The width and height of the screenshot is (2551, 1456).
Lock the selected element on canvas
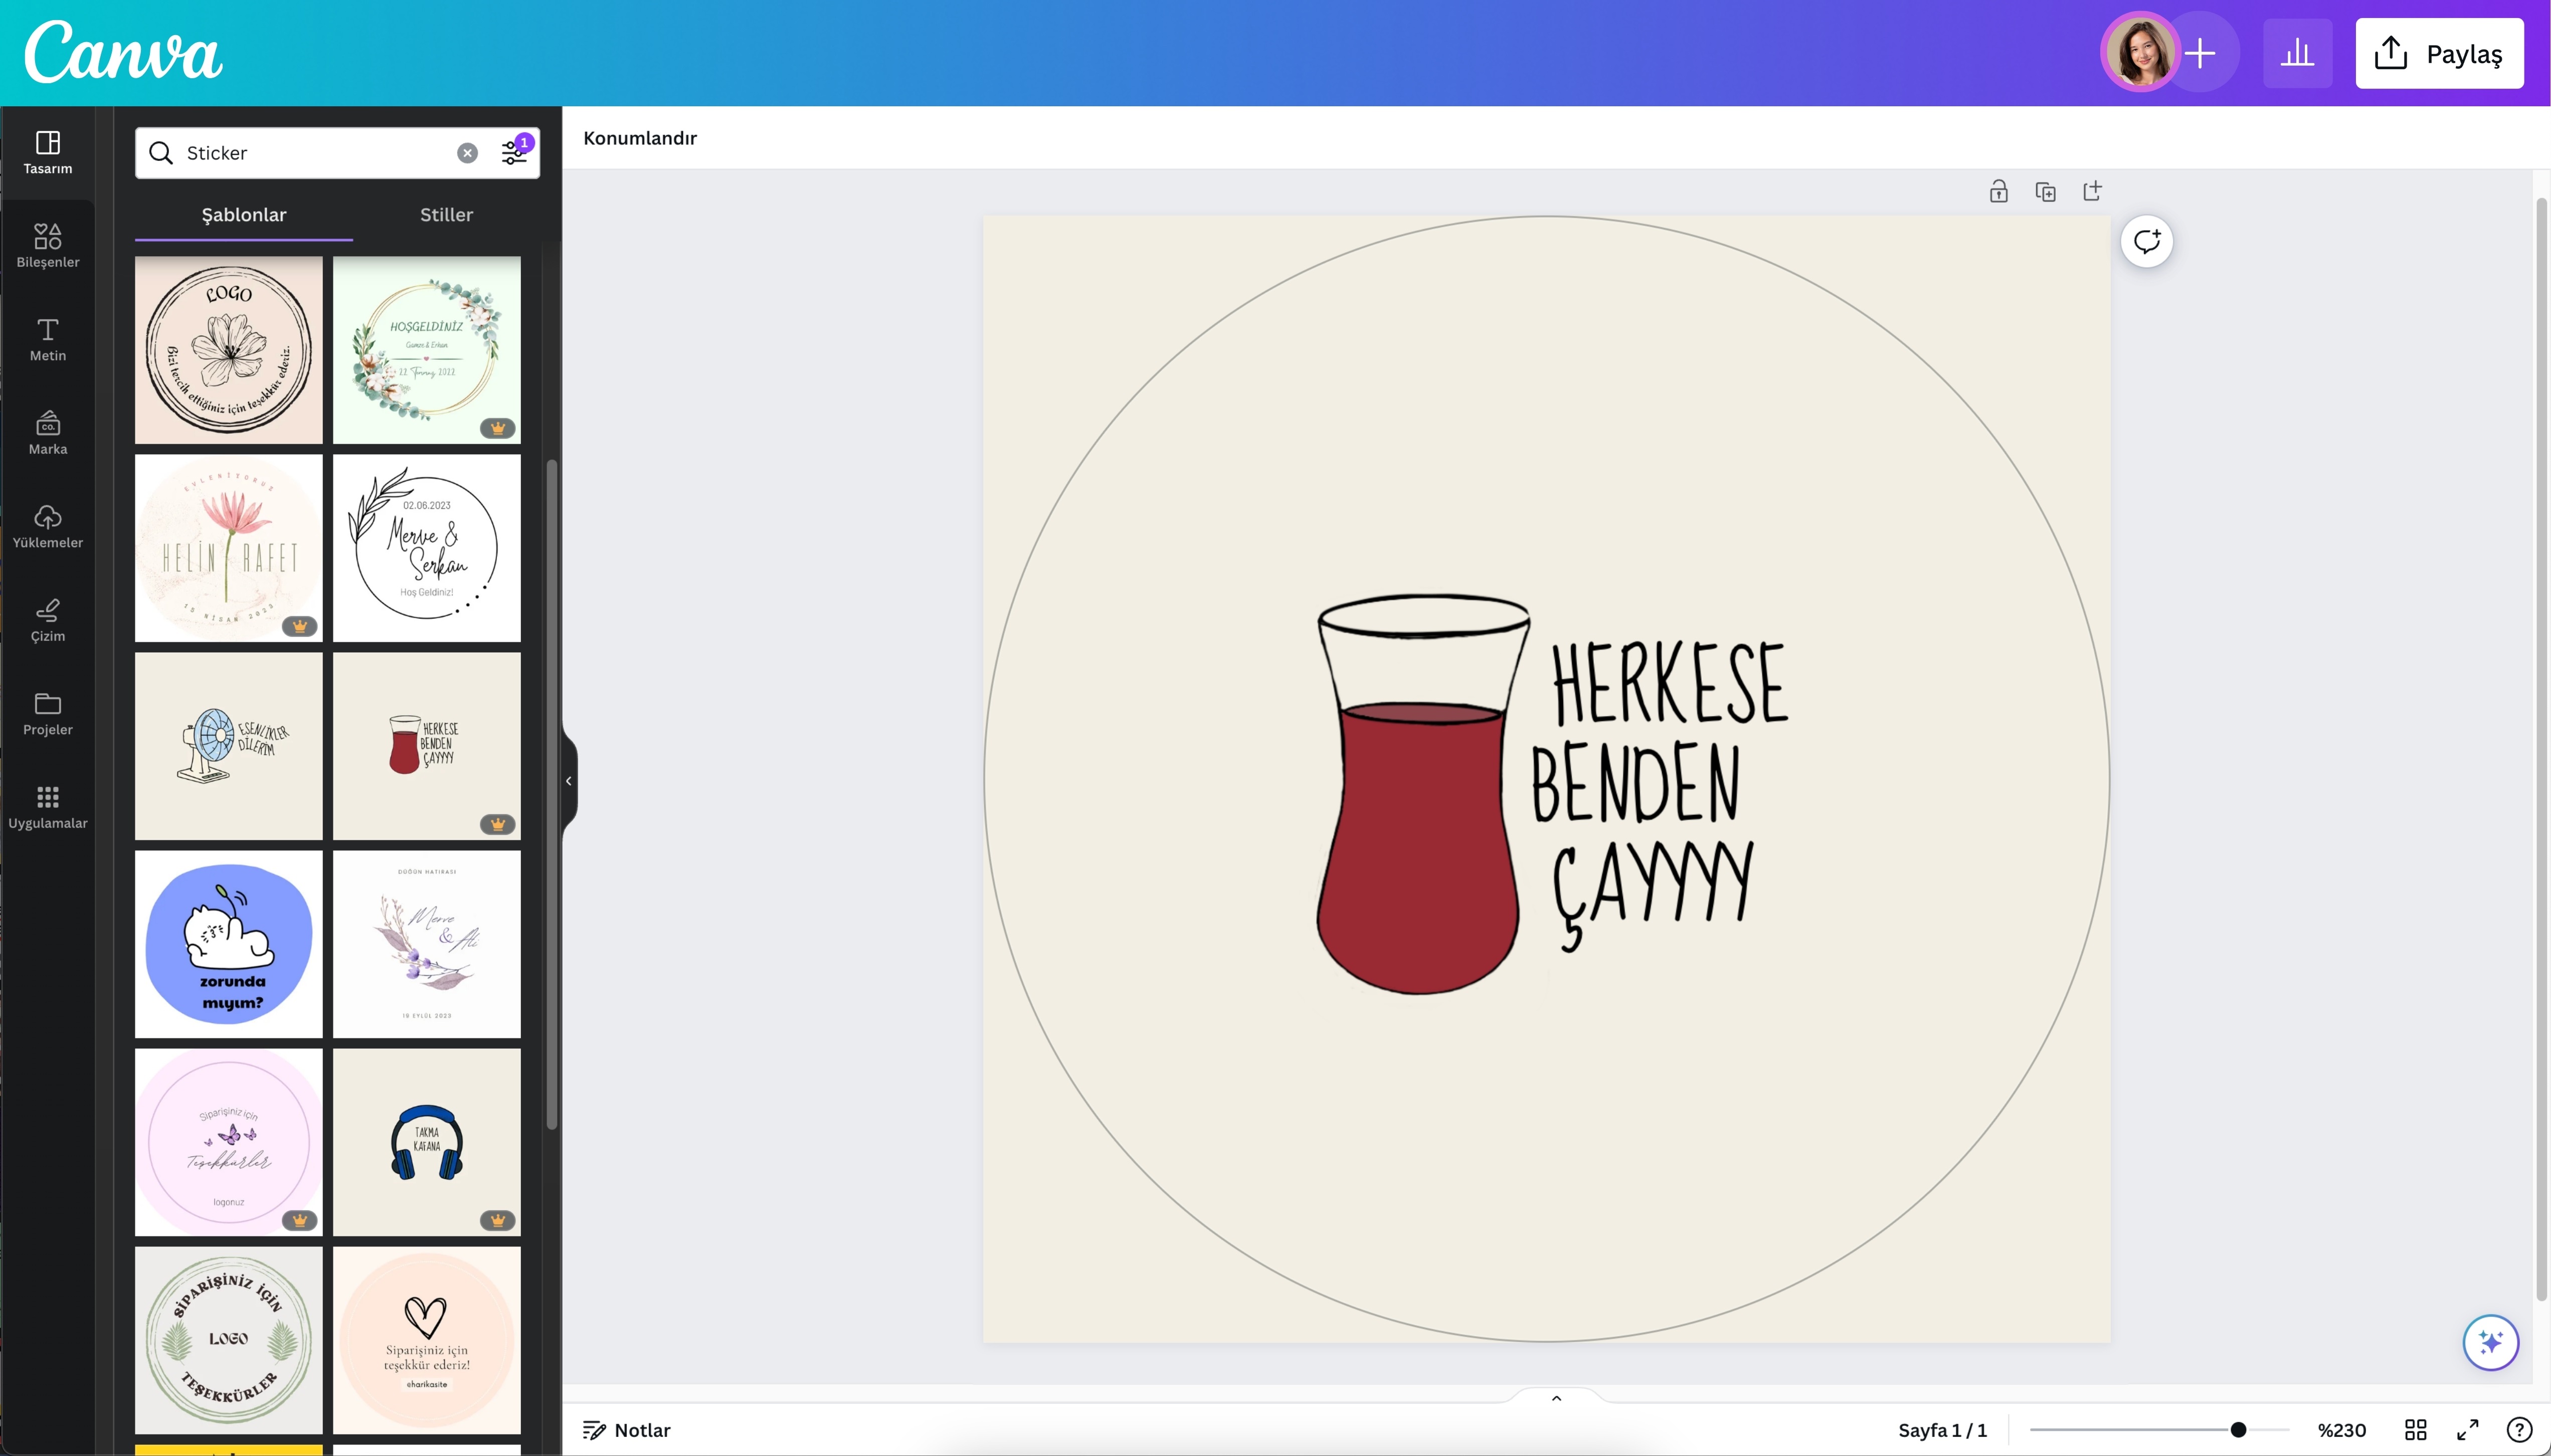click(x=1998, y=190)
